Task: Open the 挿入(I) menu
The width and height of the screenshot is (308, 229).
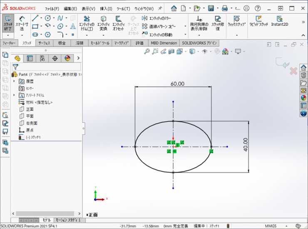Action: pyautogui.click(x=106, y=8)
